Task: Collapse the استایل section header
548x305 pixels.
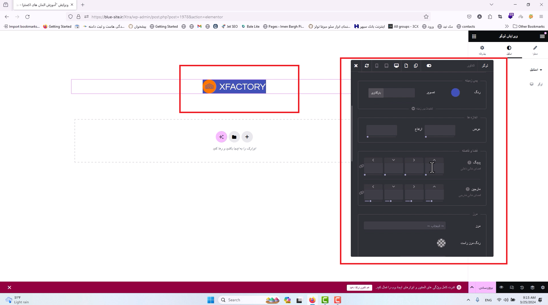Action: click(536, 70)
